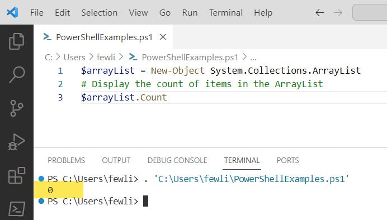The height and width of the screenshot is (220, 387).
Task: Click line number 2 in the gutter
Action: coord(60,84)
